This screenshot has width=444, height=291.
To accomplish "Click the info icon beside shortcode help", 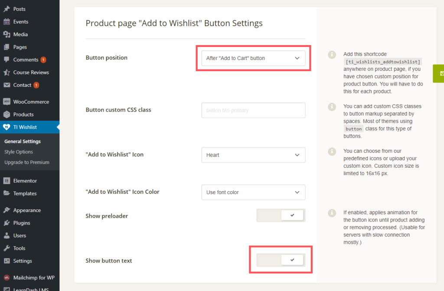I will [332, 55].
